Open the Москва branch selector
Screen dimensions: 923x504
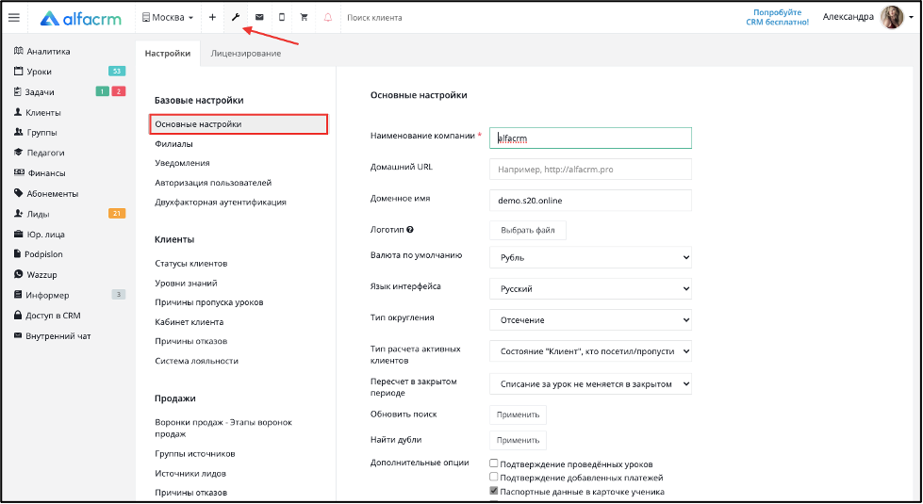(x=168, y=18)
